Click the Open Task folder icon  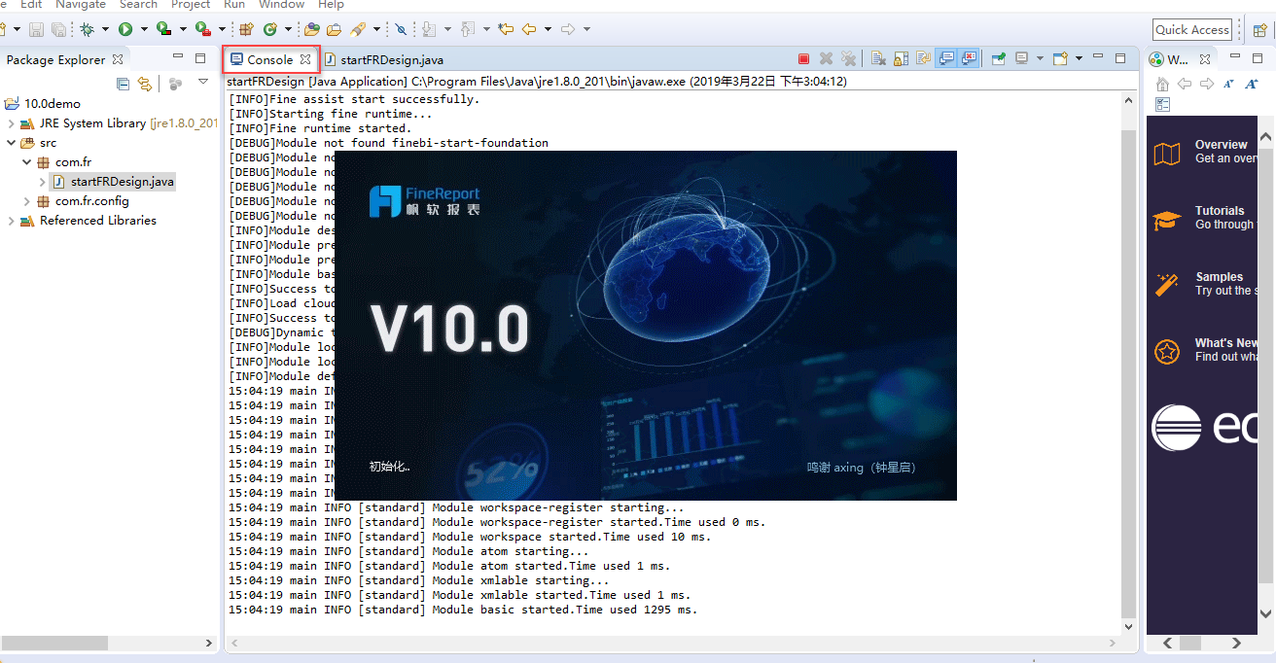[x=335, y=29]
